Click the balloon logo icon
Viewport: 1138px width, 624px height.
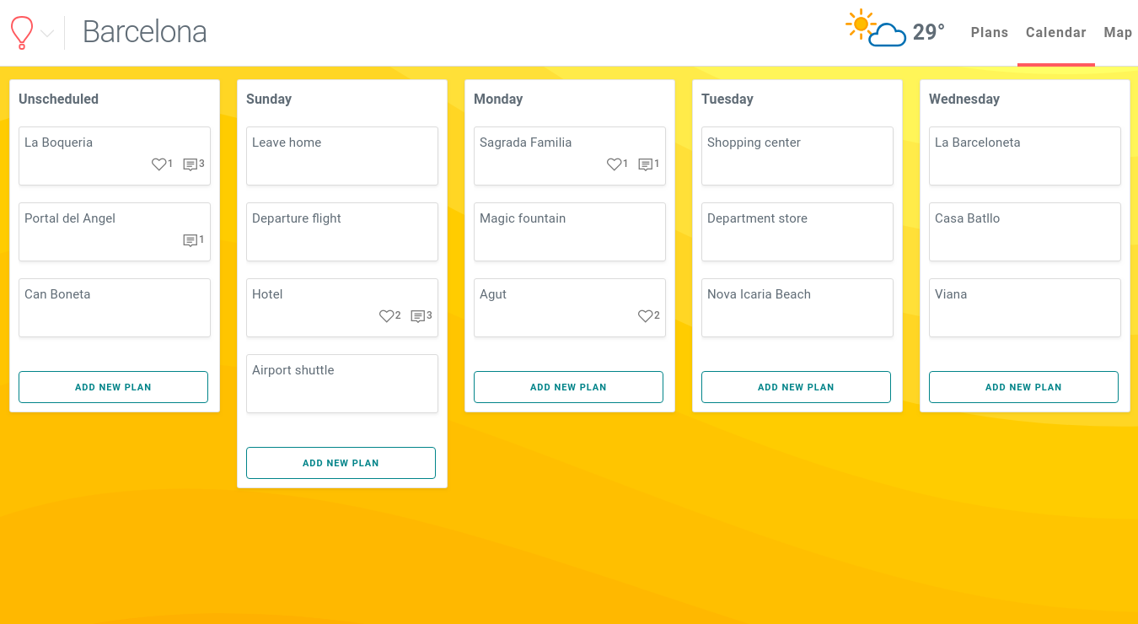click(22, 32)
